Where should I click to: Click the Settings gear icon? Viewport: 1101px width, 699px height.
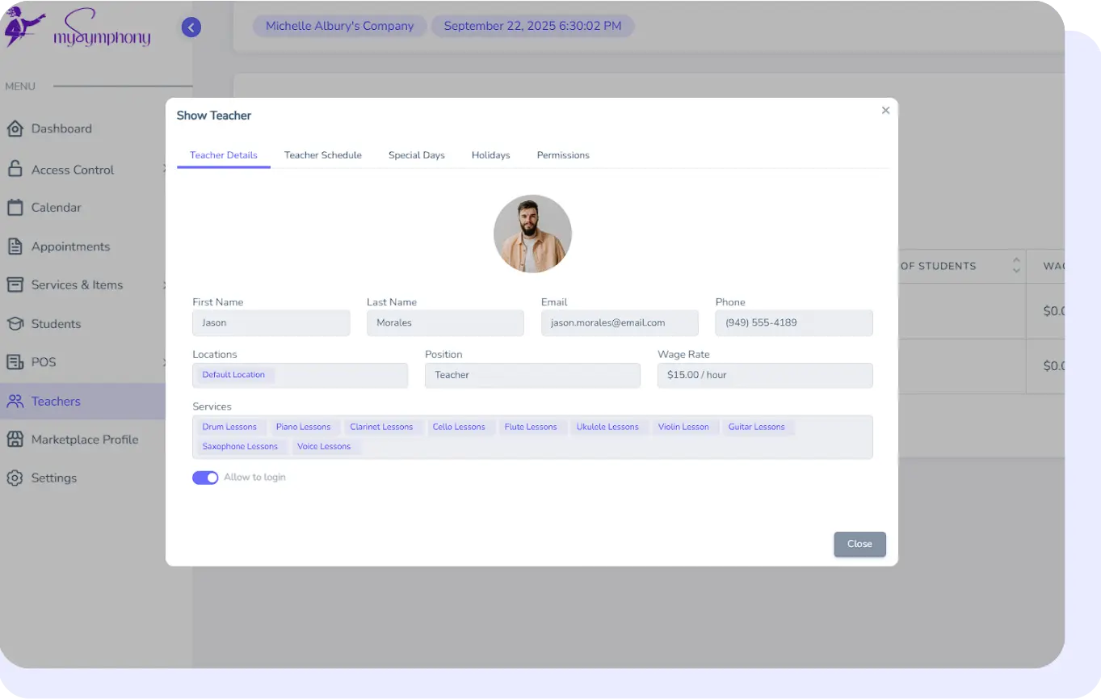point(15,478)
